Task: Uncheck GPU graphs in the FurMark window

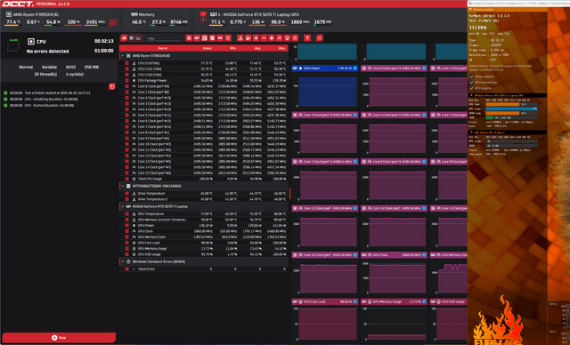Action: 471,88
